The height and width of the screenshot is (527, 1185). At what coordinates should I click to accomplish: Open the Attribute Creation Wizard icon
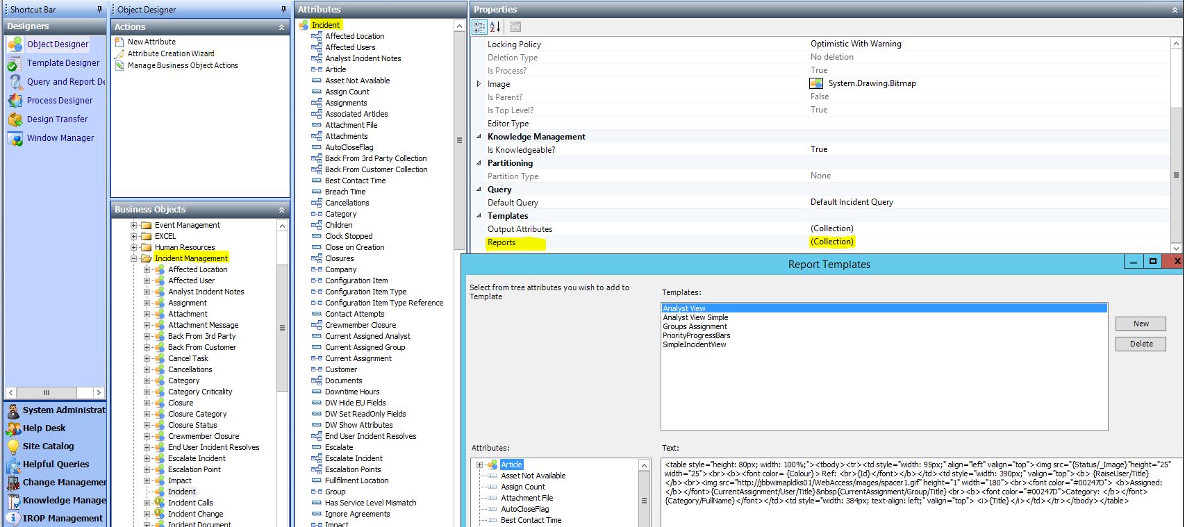119,53
